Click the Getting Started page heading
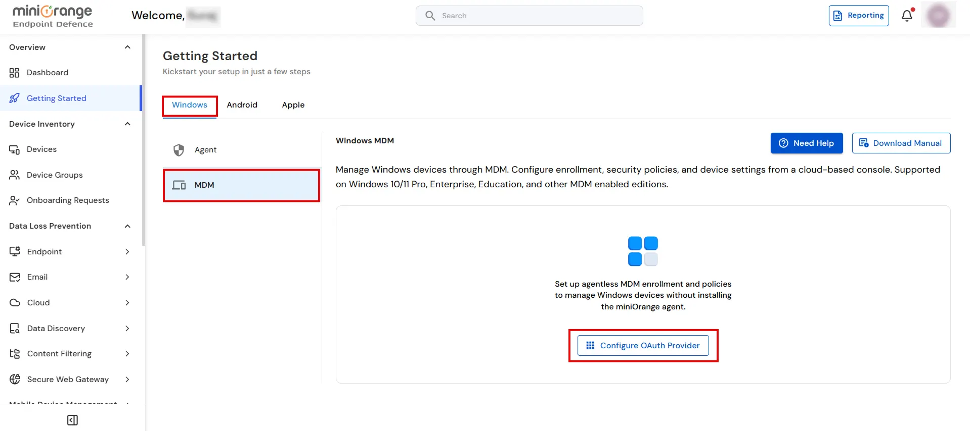Viewport: 970px width, 431px height. [210, 56]
